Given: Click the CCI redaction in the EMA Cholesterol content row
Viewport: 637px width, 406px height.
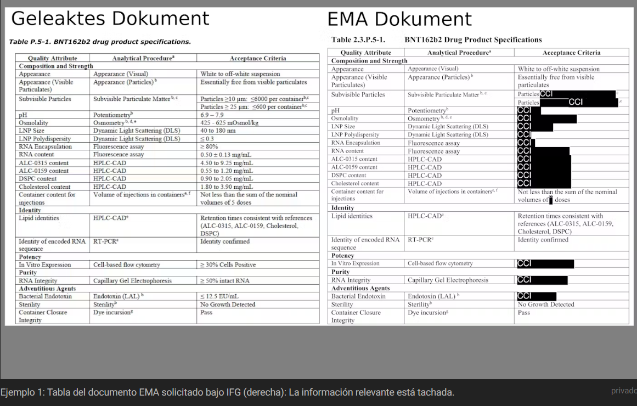Looking at the screenshot, I should pyautogui.click(x=544, y=183).
